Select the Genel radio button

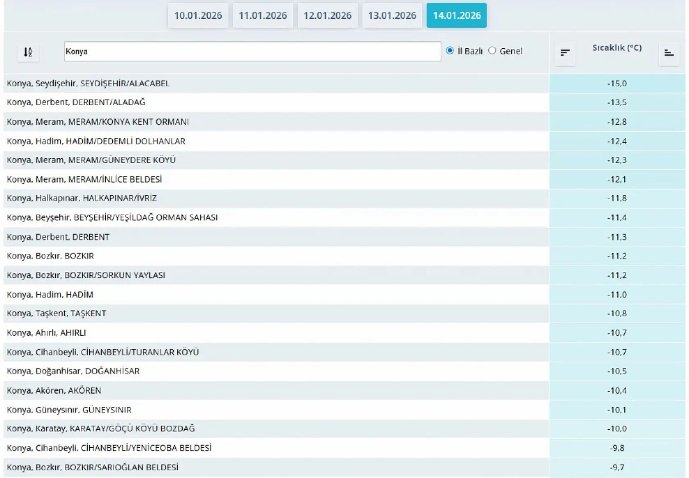click(x=492, y=51)
